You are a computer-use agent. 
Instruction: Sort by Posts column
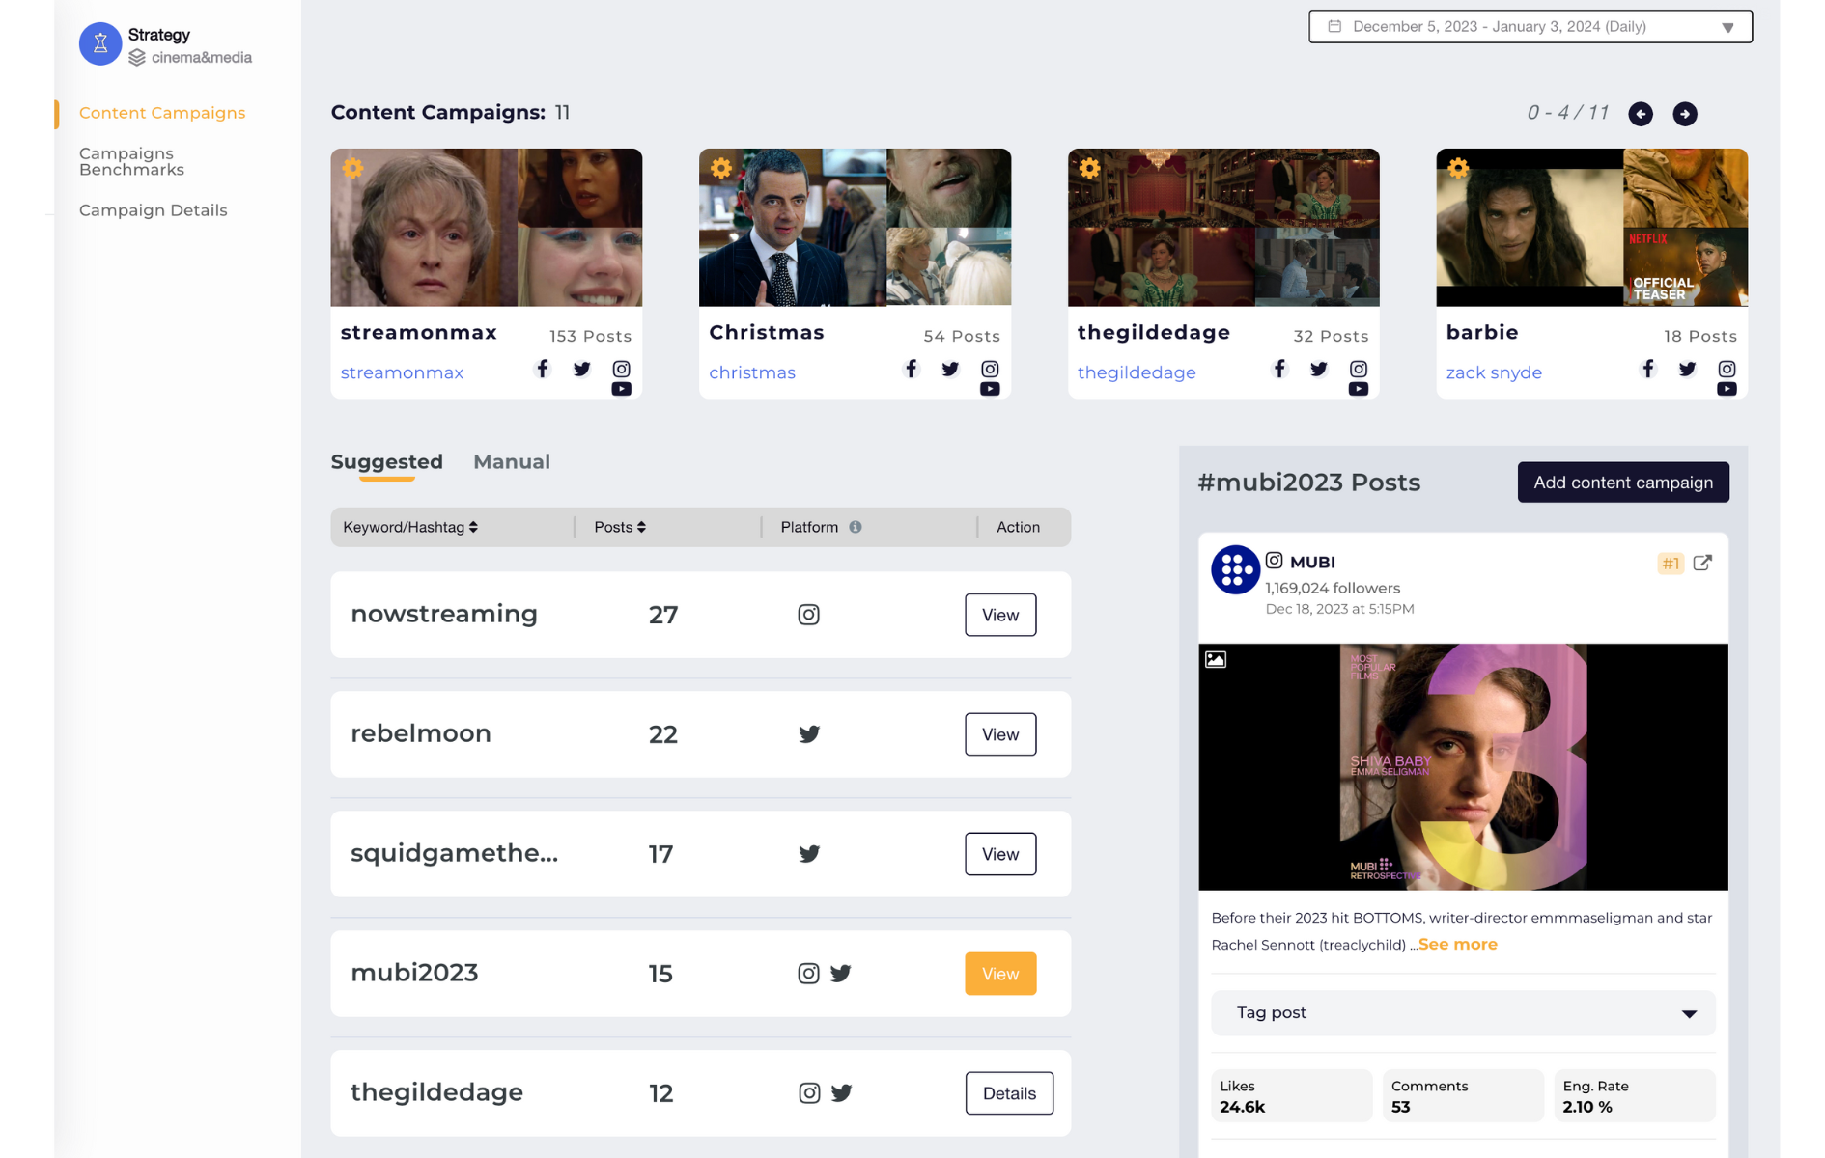coord(620,527)
